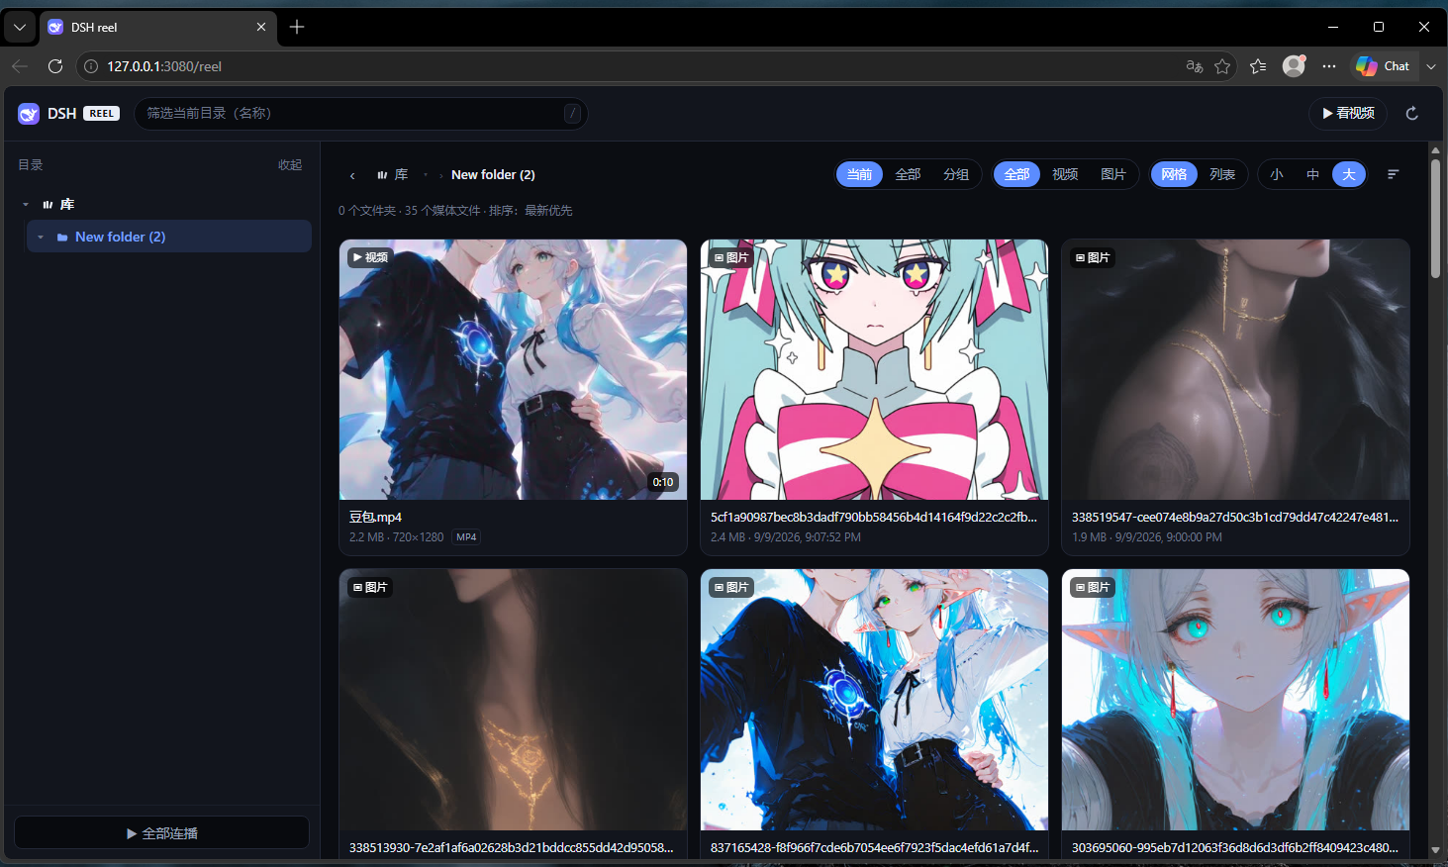Screen dimensions: 1448x867
Task: Click the 视频 badge on 豆包.mp4 thumbnail
Action: (x=370, y=257)
